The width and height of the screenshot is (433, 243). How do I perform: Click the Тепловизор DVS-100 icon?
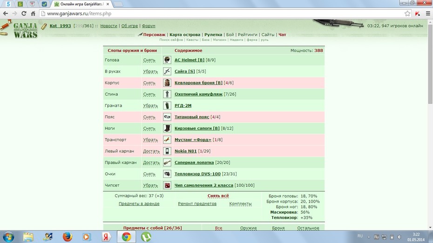coord(167,174)
